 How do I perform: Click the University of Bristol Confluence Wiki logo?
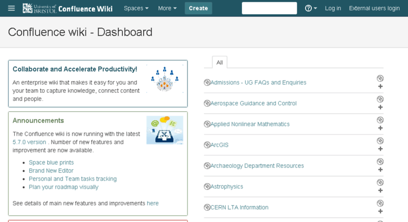(68, 8)
